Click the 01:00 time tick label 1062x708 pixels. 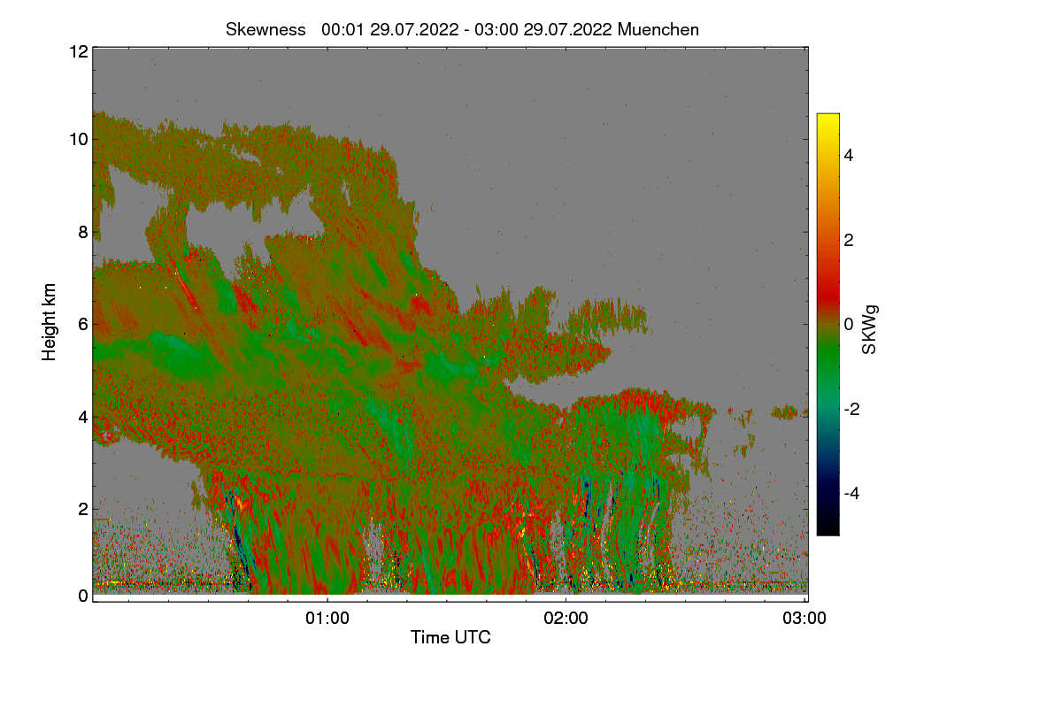click(x=327, y=619)
